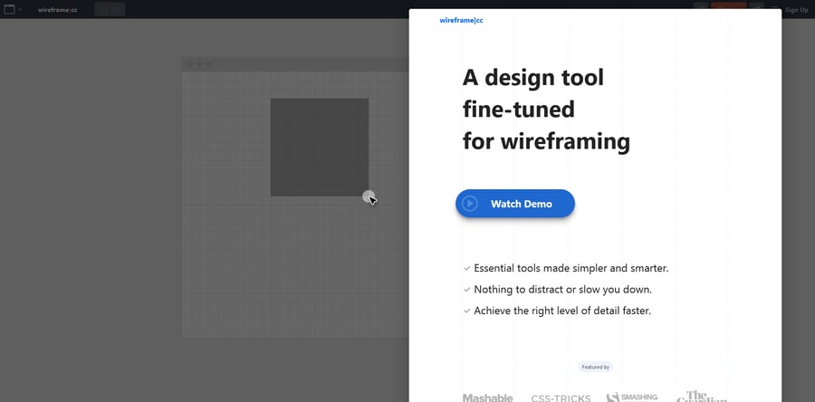
Task: Click the checkmark beside 'Nothing to distract'
Action: point(466,290)
